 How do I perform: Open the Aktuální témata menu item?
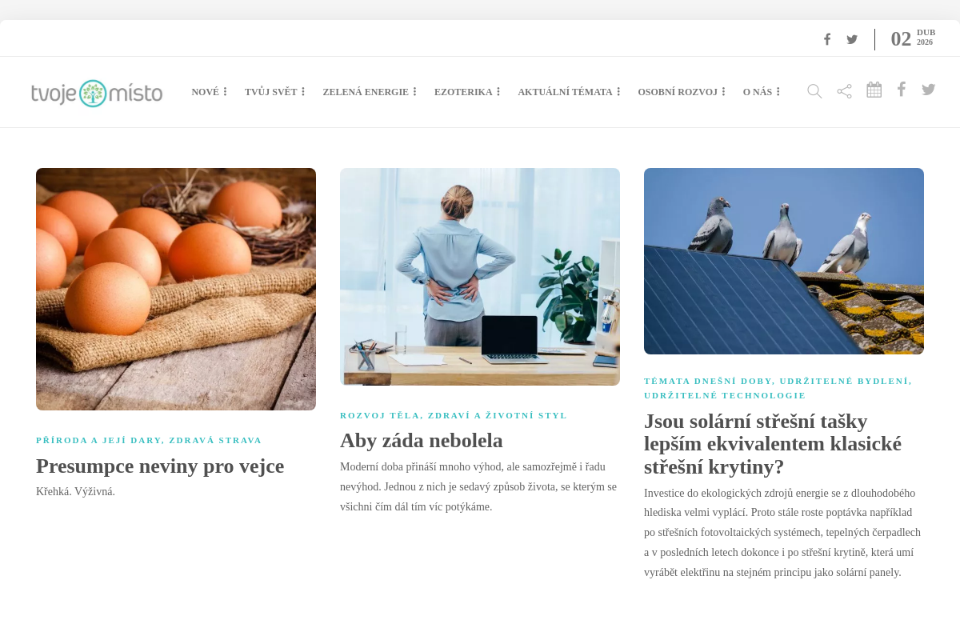pos(565,92)
